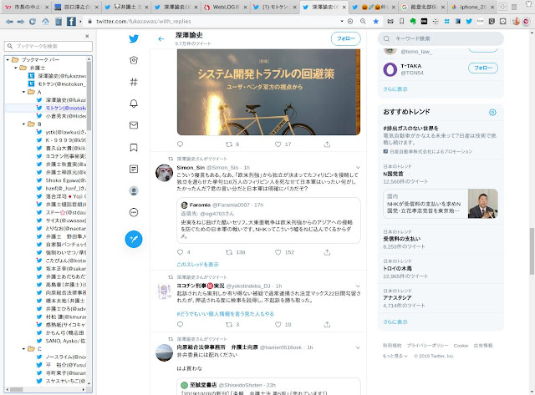
Task: Click さらに表示 under trends
Action: pos(395,322)
